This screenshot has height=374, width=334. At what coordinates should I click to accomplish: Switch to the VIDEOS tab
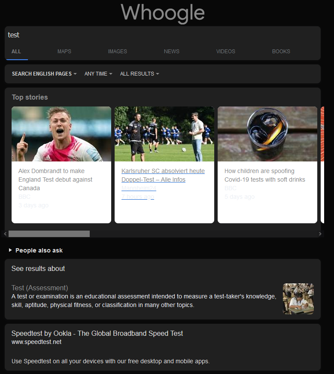point(225,52)
